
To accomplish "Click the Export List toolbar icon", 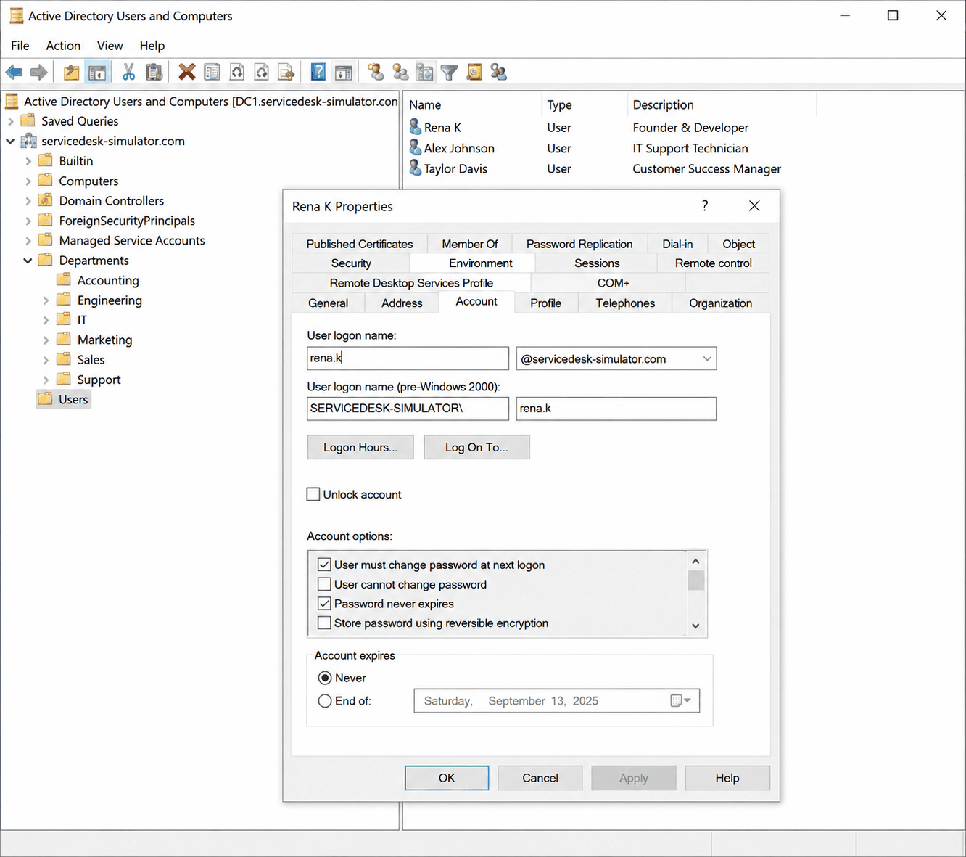I will coord(286,72).
